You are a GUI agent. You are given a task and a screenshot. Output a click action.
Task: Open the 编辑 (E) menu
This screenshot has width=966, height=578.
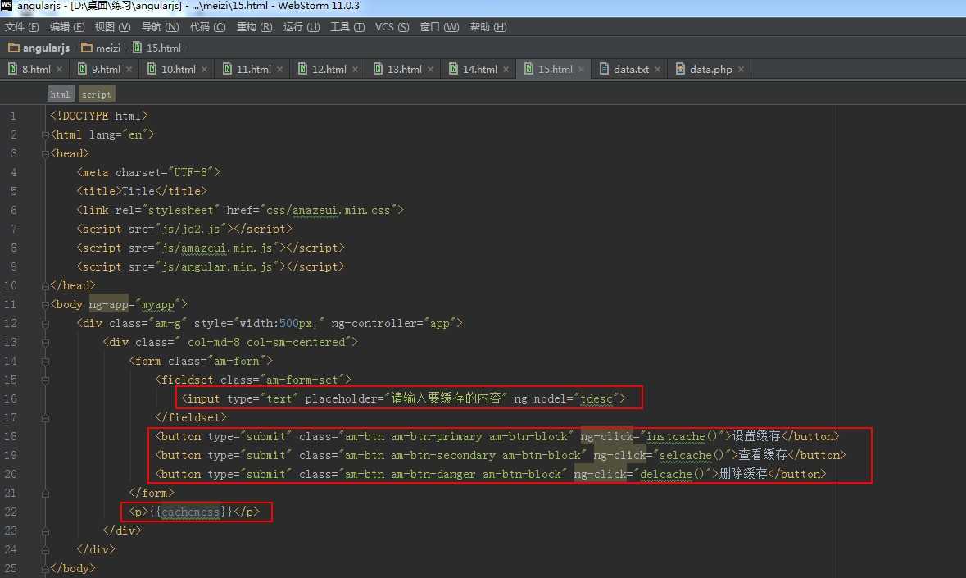[x=67, y=27]
